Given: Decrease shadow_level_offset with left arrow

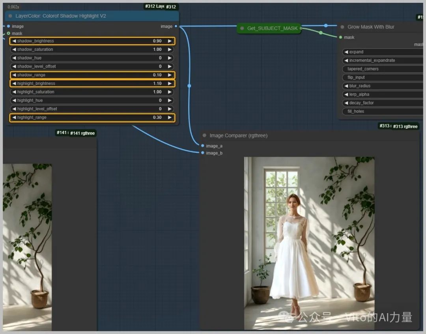Looking at the screenshot, I should pyautogui.click(x=14, y=67).
